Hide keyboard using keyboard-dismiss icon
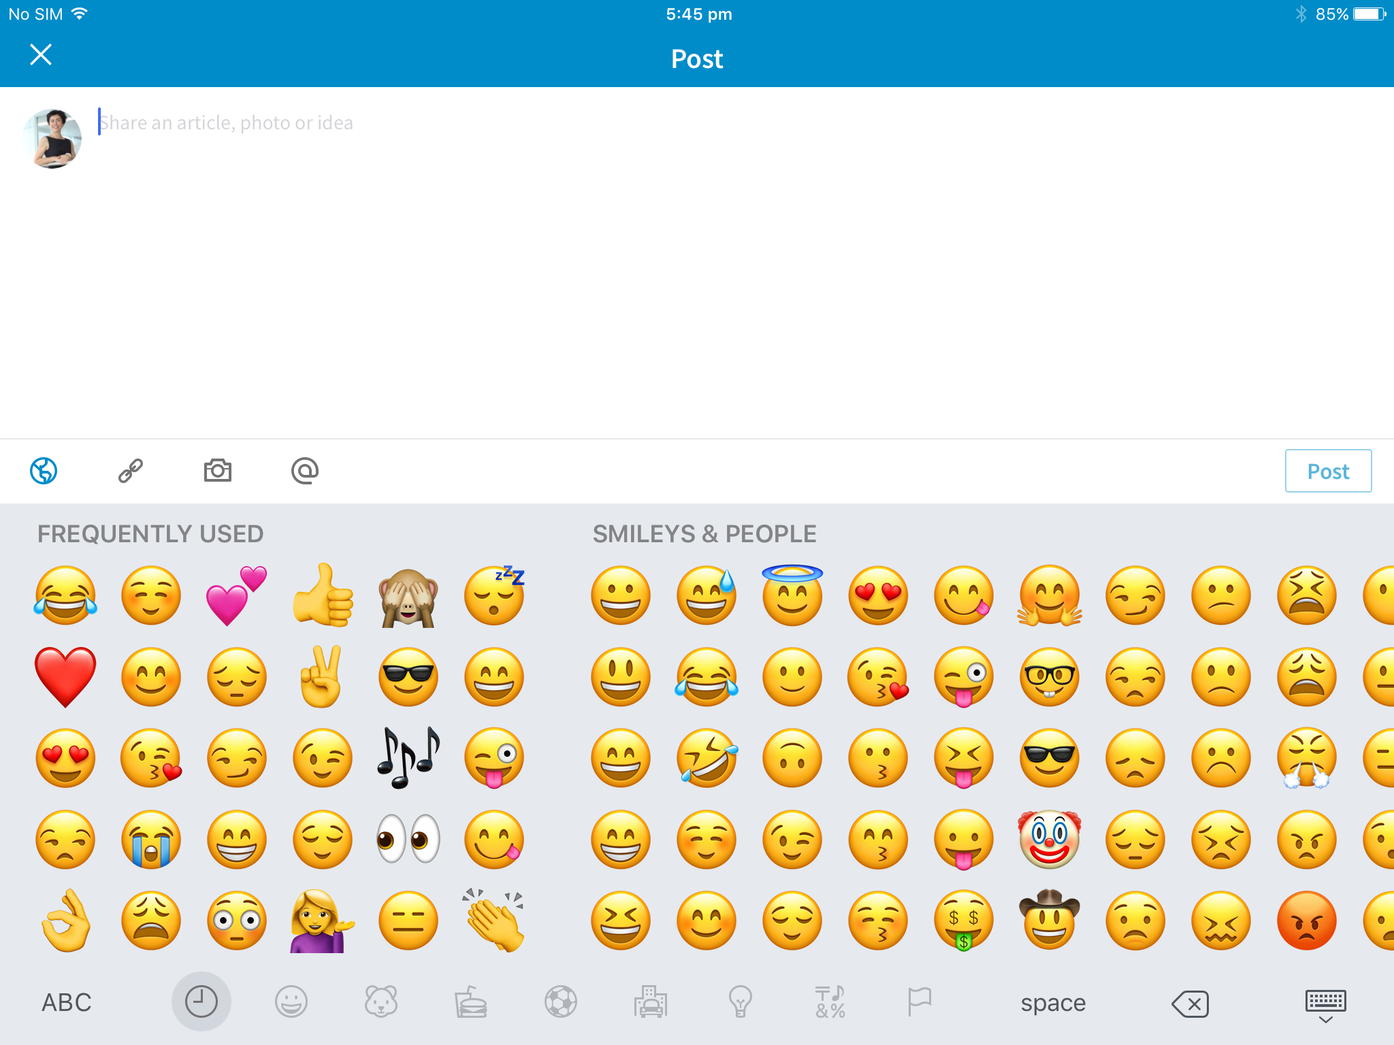The width and height of the screenshot is (1394, 1045). click(1325, 1005)
